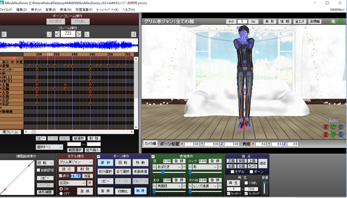
Task: Click the magnifier zoom icon in viewport
Action: [x=333, y=21]
